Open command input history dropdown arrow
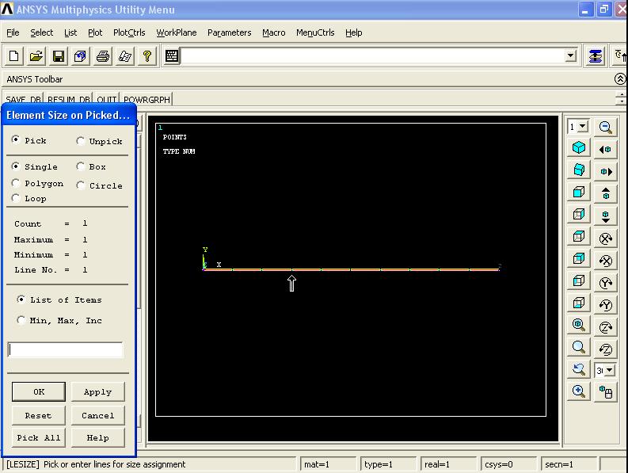Viewport: 628px width, 473px height. tap(571, 55)
